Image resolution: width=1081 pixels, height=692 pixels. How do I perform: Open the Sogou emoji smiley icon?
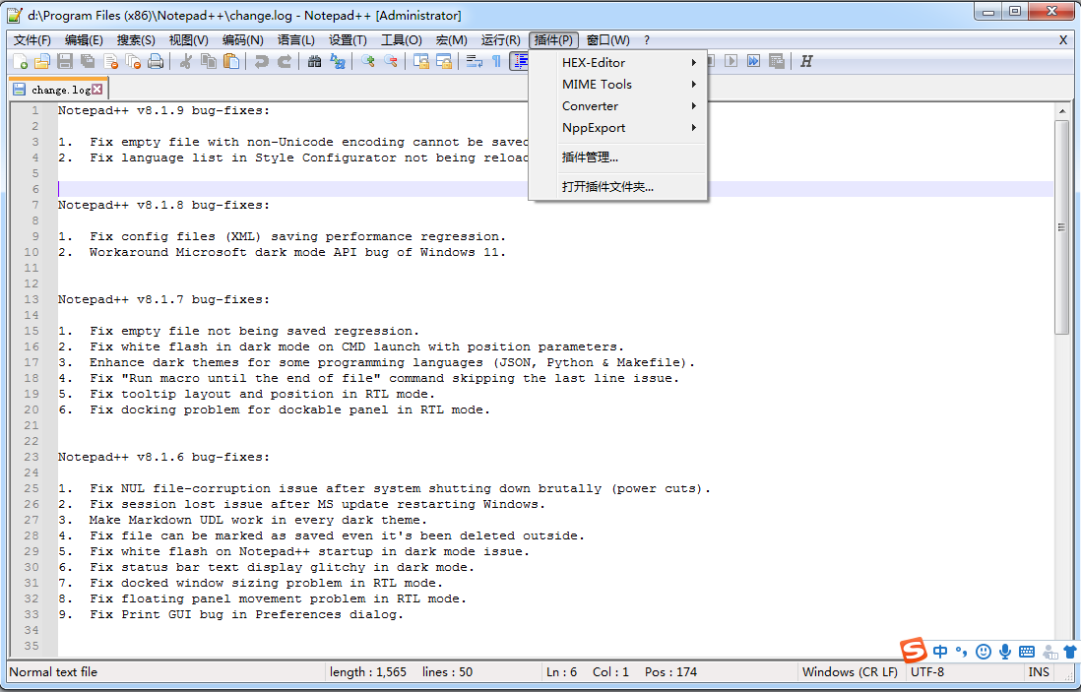984,652
